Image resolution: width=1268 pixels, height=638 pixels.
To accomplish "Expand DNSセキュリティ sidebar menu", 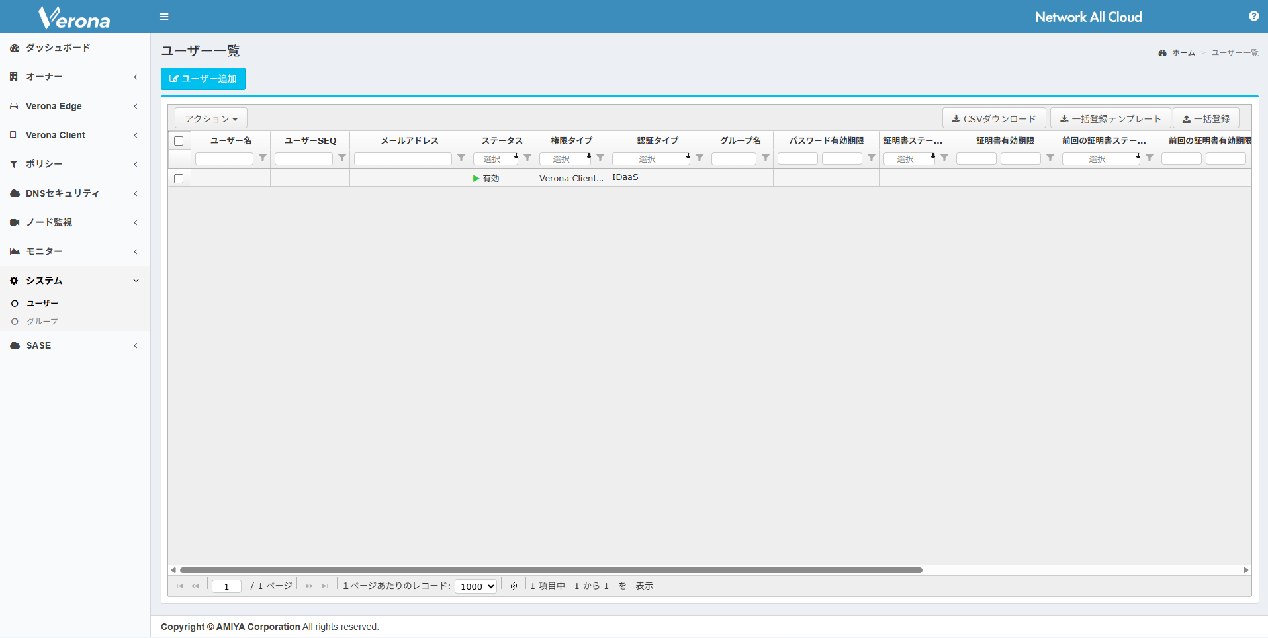I will (75, 193).
